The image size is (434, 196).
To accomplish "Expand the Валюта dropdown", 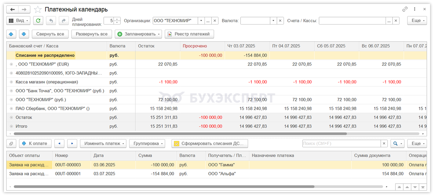I will pyautogui.click(x=273, y=21).
